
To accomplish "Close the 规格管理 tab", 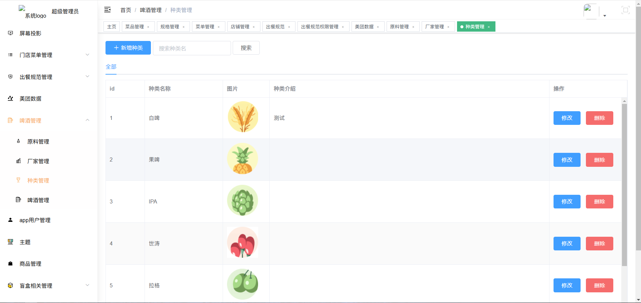I will tap(184, 27).
